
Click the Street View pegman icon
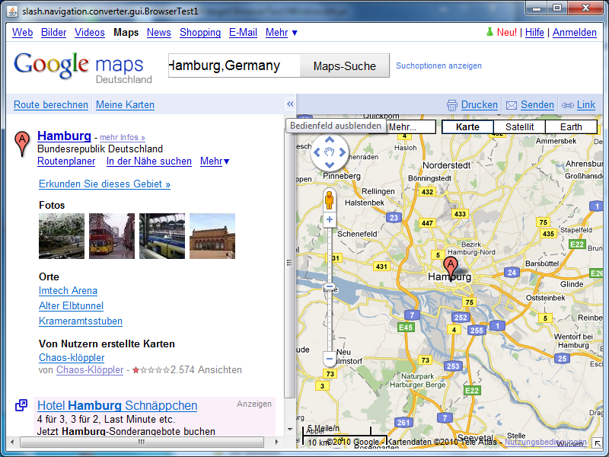330,200
